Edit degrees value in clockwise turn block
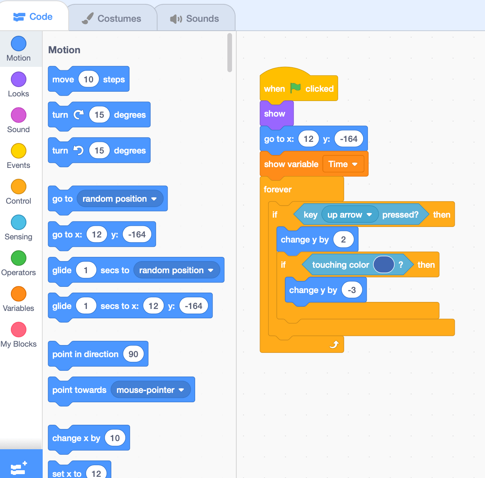Image resolution: width=485 pixels, height=478 pixels. point(99,115)
